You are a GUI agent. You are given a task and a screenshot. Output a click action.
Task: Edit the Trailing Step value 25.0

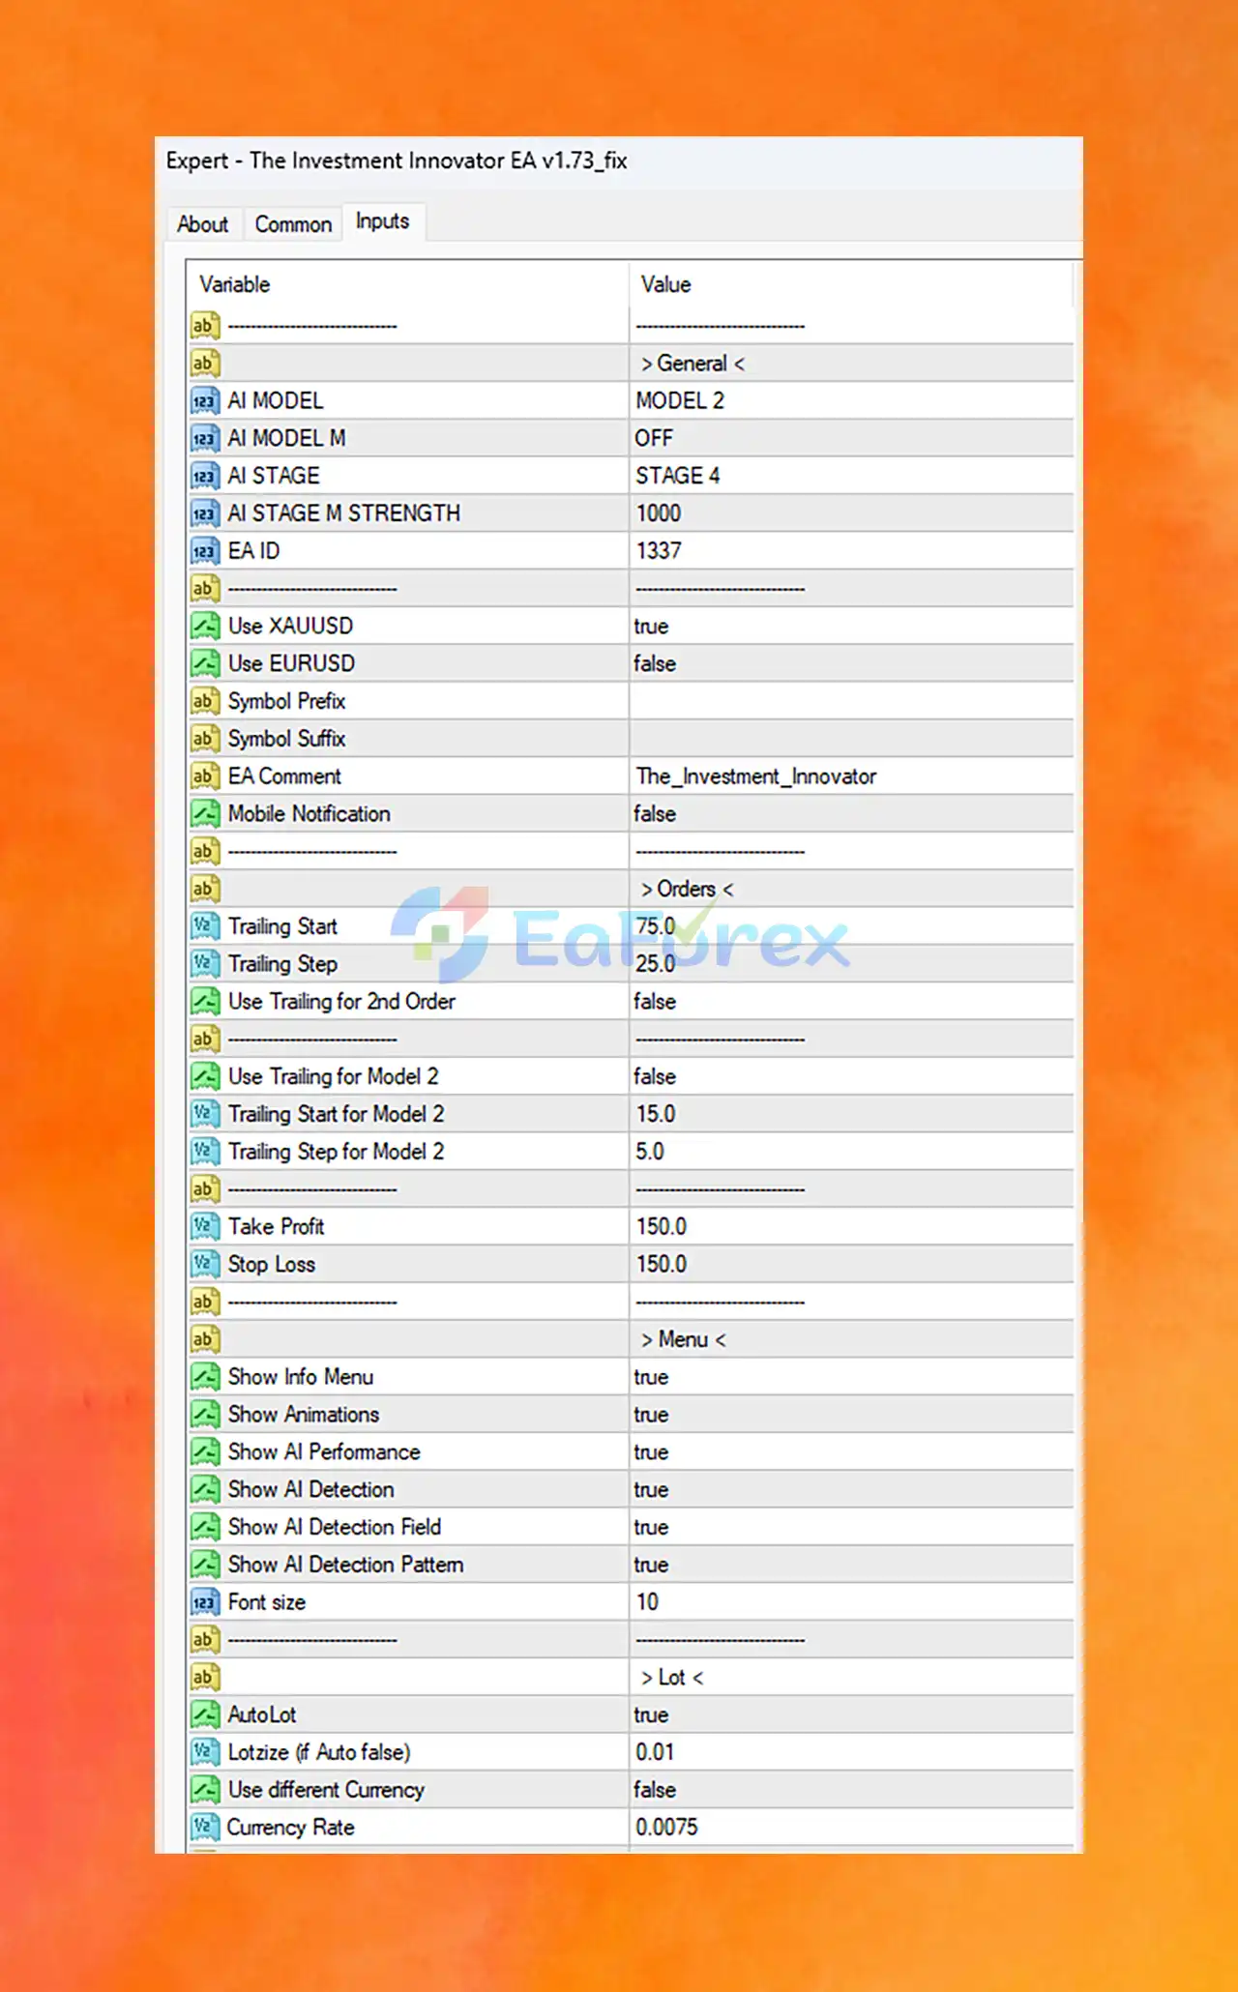851,964
